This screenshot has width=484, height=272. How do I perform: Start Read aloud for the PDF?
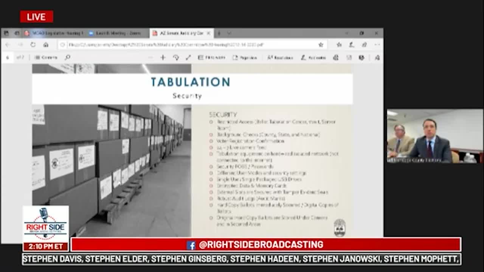pos(280,57)
